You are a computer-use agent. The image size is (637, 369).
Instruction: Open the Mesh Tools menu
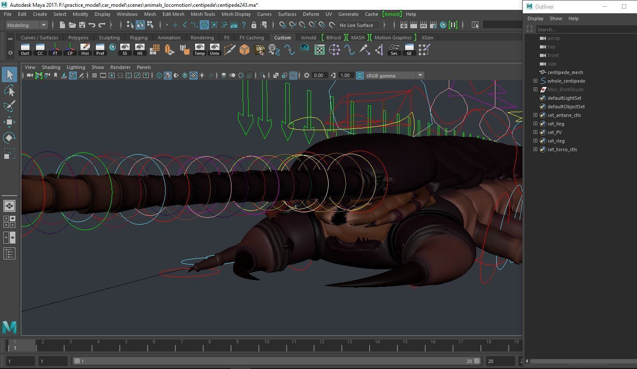coord(203,14)
